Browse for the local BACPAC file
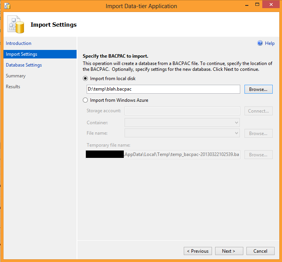The height and width of the screenshot is (262, 282). click(258, 89)
